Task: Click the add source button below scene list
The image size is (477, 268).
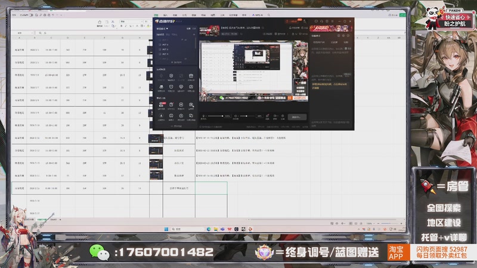Action: [176, 63]
